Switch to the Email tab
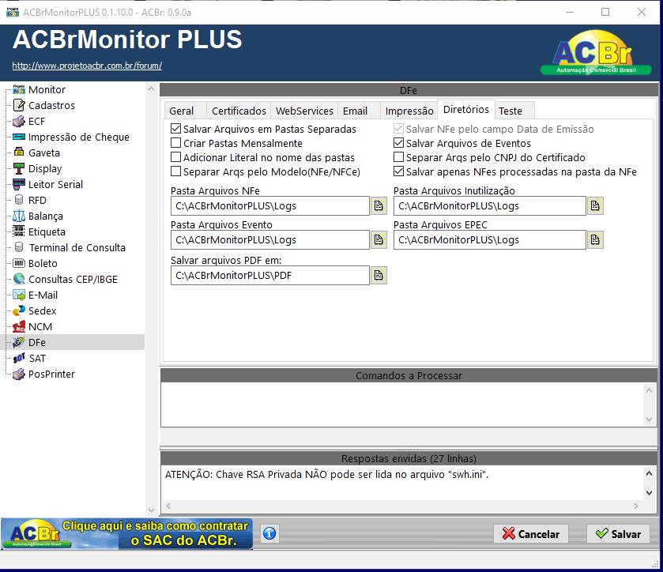 click(359, 111)
